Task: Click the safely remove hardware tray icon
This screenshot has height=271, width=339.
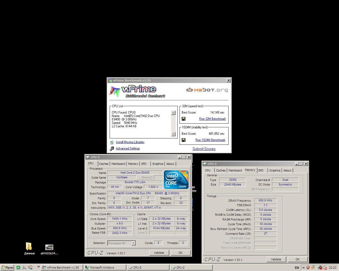Action: [313, 268]
